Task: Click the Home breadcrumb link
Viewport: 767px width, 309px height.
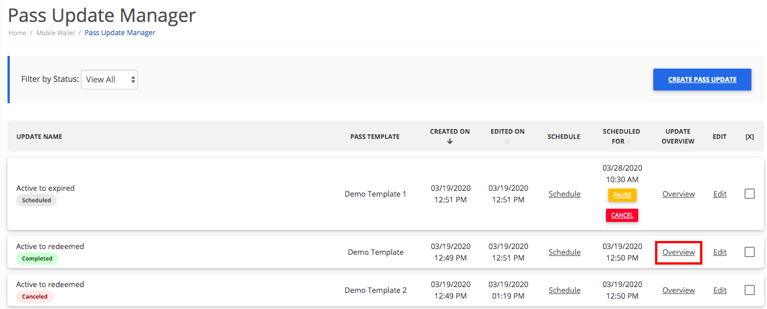Action: pyautogui.click(x=17, y=33)
